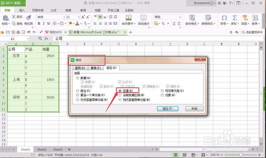Image resolution: width=266 pixels, height=158 pixels.
Task: Choose the 批注(C) option
Action: click(77, 91)
